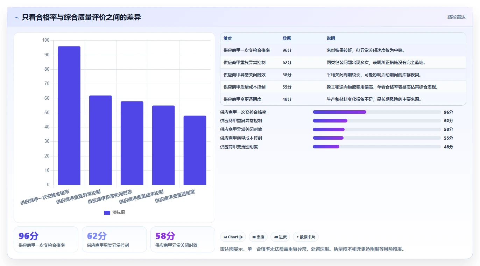Click the 路径雷达 tag in the header
This screenshot has width=480, height=266.
click(456, 17)
